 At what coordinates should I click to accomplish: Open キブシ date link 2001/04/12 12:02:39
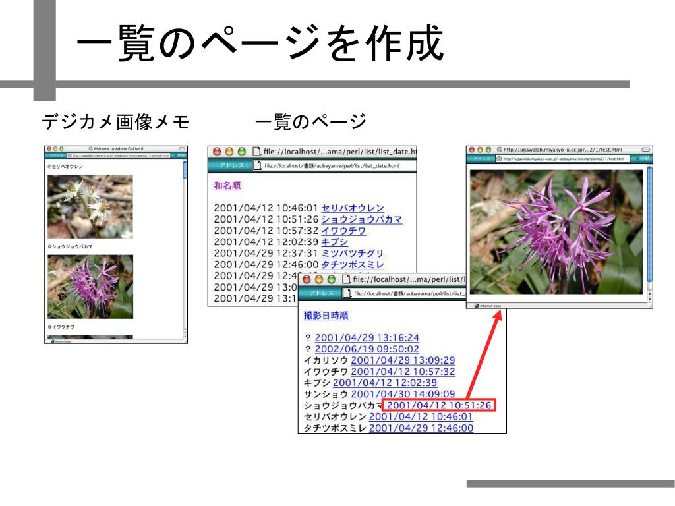click(x=385, y=383)
